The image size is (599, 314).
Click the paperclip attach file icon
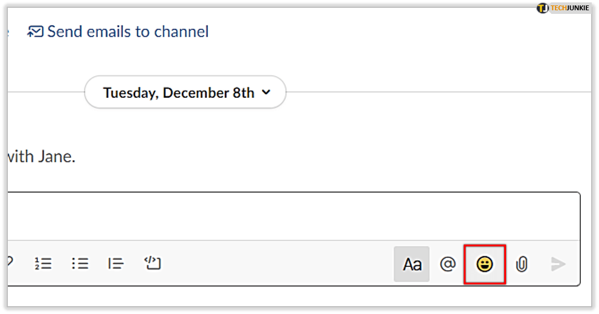[x=522, y=264]
